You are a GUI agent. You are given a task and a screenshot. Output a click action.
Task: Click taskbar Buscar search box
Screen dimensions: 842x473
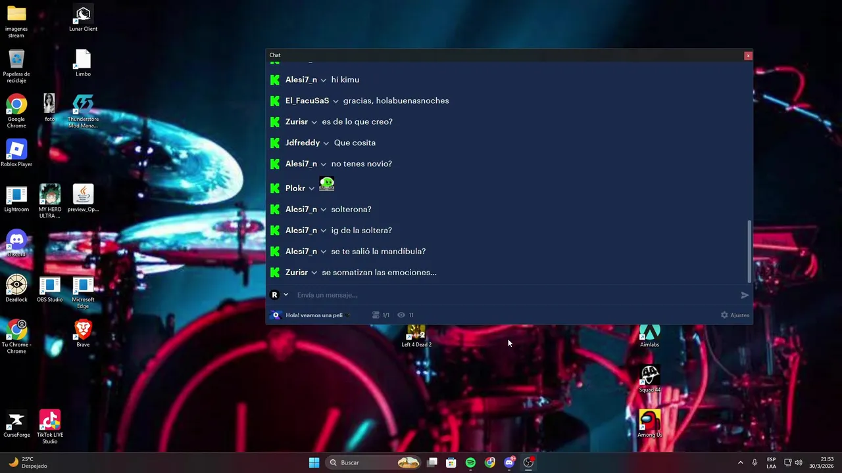click(373, 462)
